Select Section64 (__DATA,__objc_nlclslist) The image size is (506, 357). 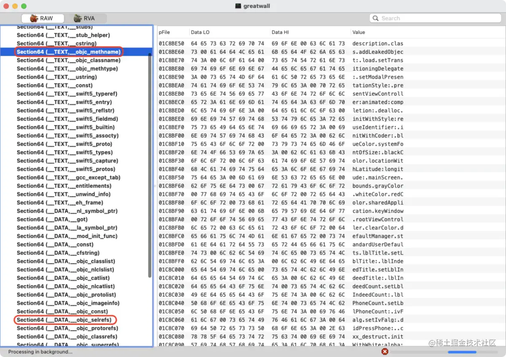(x=65, y=270)
